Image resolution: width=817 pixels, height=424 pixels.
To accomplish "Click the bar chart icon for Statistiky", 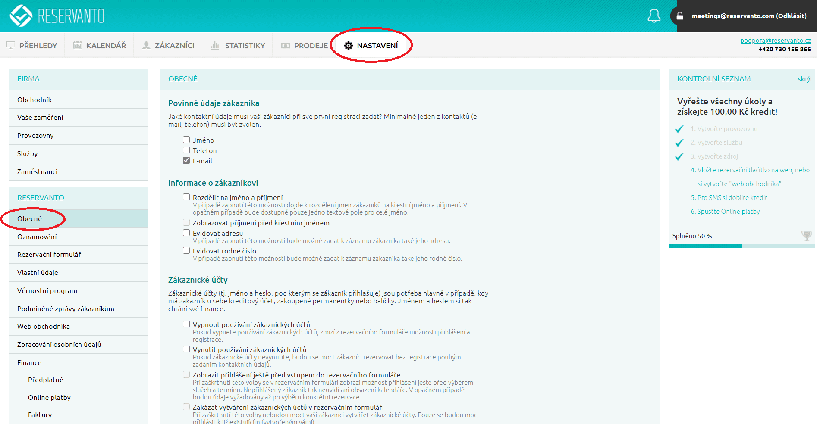I will coord(215,45).
